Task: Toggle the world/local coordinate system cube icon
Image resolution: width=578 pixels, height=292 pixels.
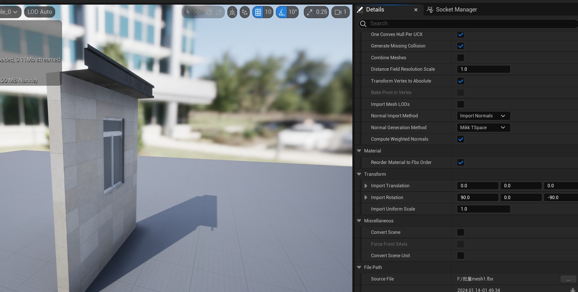Action: [x=232, y=12]
